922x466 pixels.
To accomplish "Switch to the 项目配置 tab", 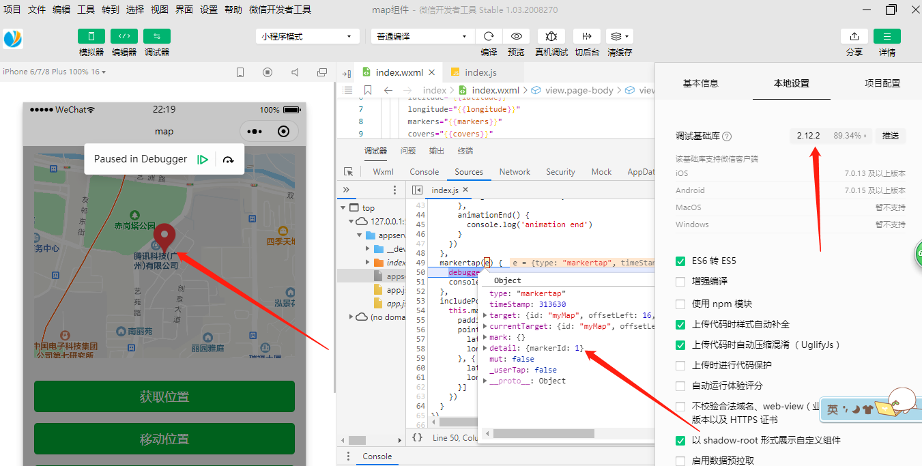I will 882,83.
